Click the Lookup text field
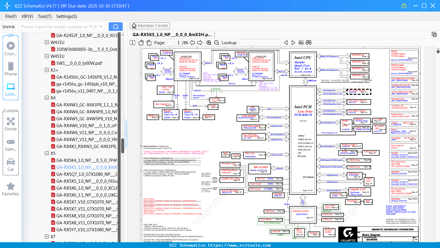Image resolution: width=440 pixels, height=248 pixels. [260, 43]
